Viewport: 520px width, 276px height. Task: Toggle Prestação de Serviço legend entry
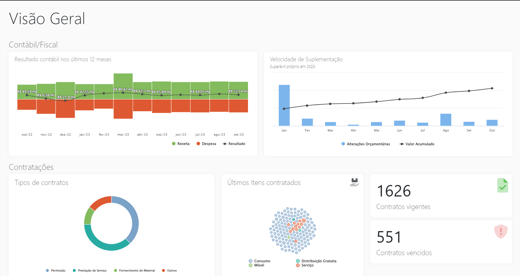click(x=90, y=271)
